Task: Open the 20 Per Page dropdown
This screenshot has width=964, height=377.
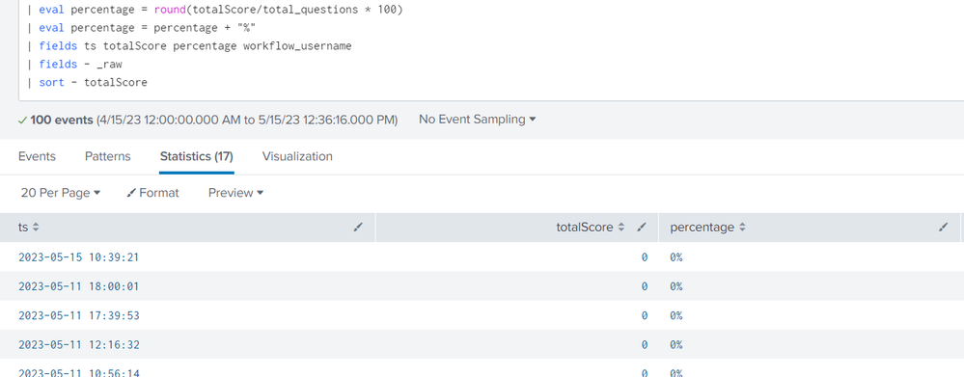Action: 60,193
